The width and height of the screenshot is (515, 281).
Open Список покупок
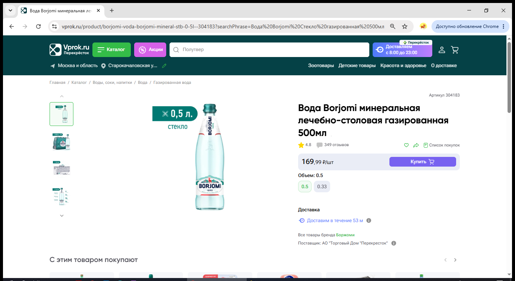(442, 145)
